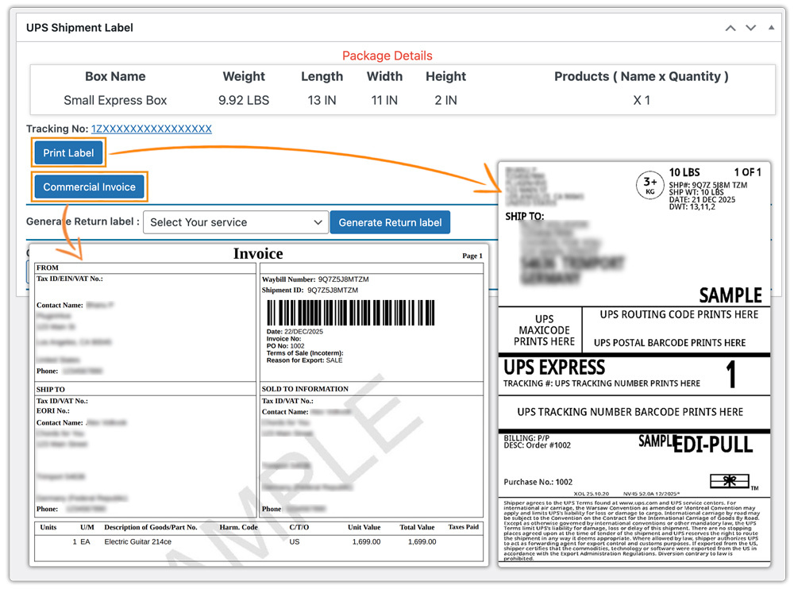This screenshot has height=589, width=794.
Task: Click the 3+ KG weight circle icon
Action: coord(650,184)
